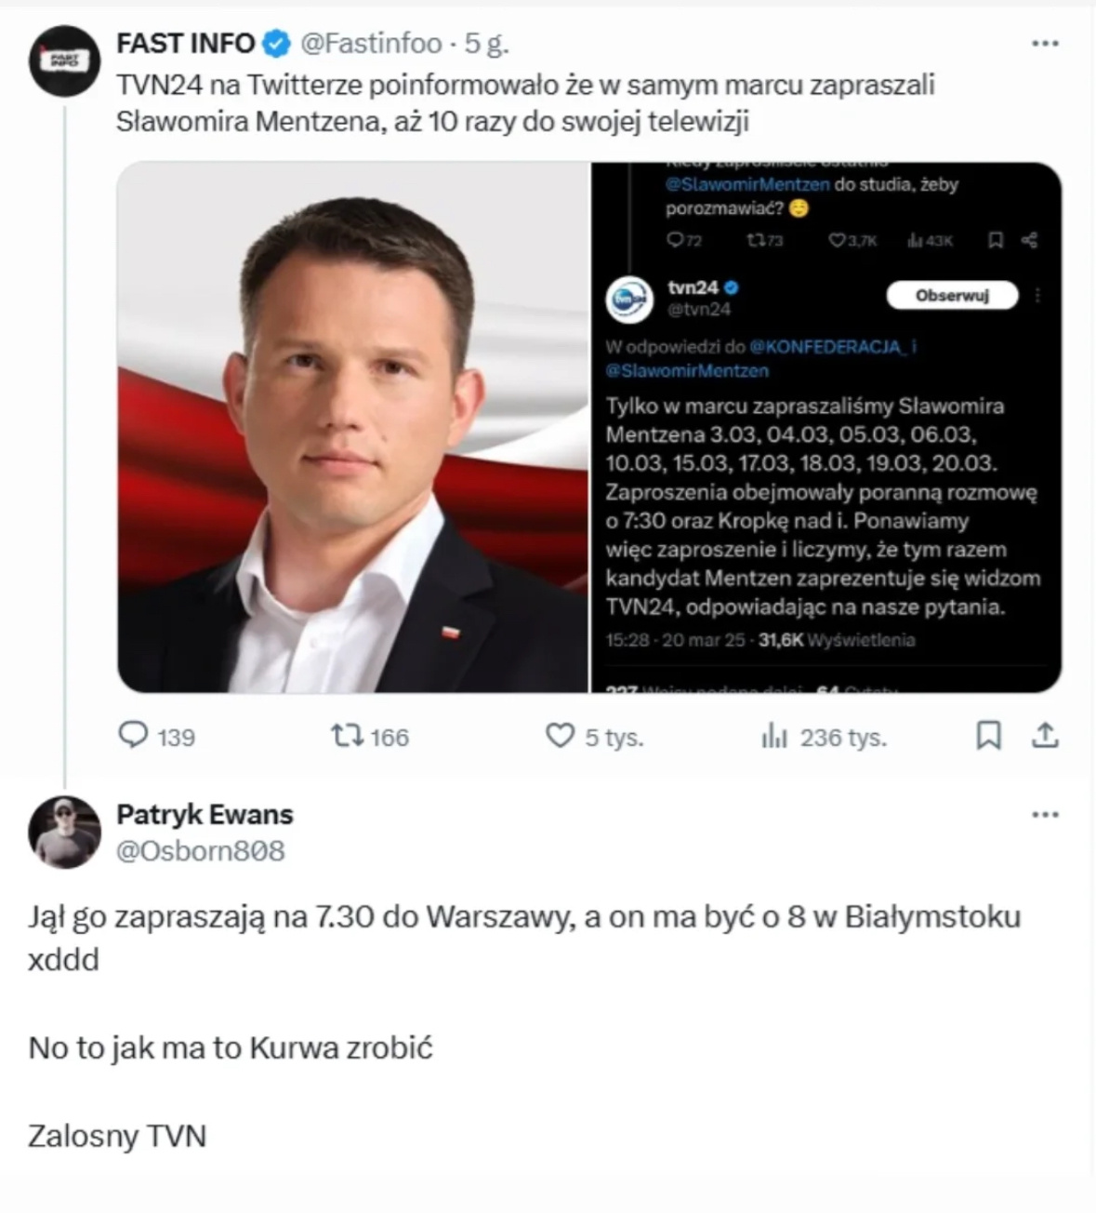This screenshot has height=1213, width=1096.
Task: Click the FAST INFO display name
Action: point(185,43)
